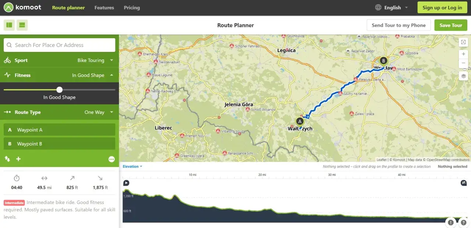Open the Elevation profile dropdown

131,166
